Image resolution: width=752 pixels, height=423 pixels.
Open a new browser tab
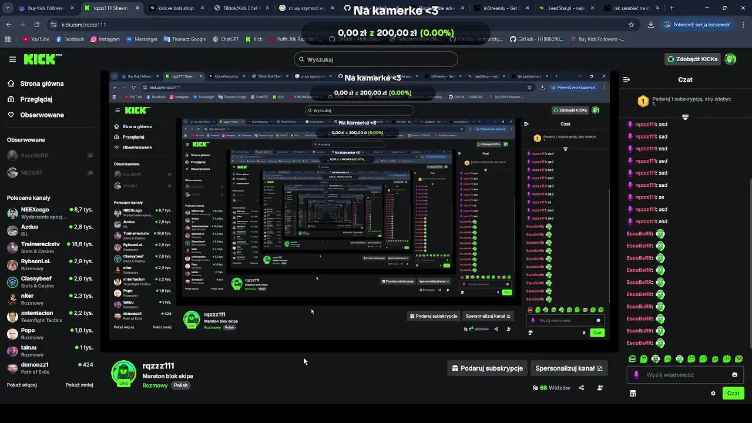coord(672,8)
